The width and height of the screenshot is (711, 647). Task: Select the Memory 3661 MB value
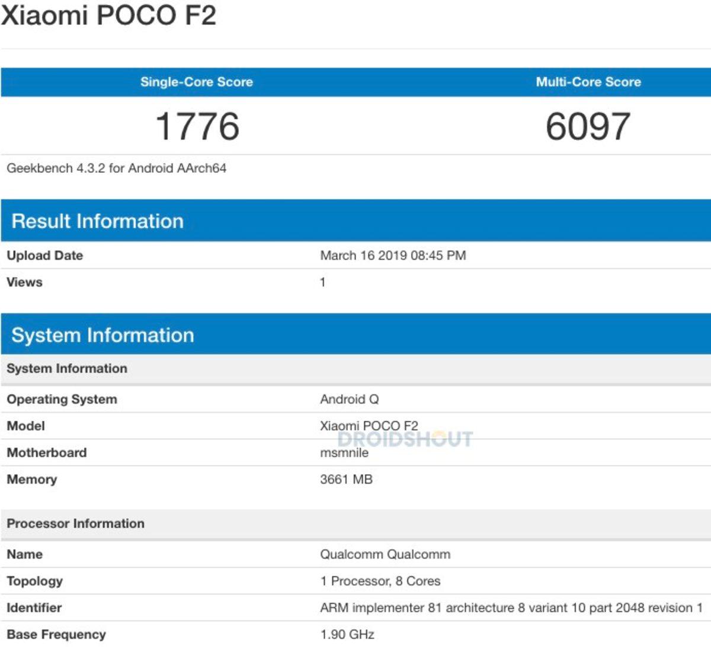pos(345,479)
